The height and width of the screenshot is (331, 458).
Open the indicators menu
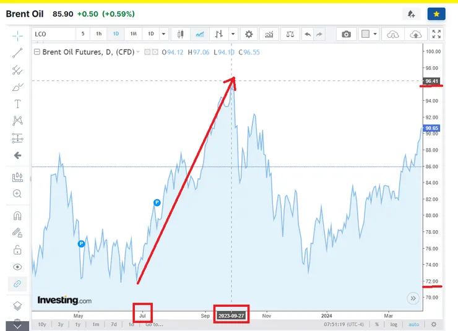click(x=269, y=34)
